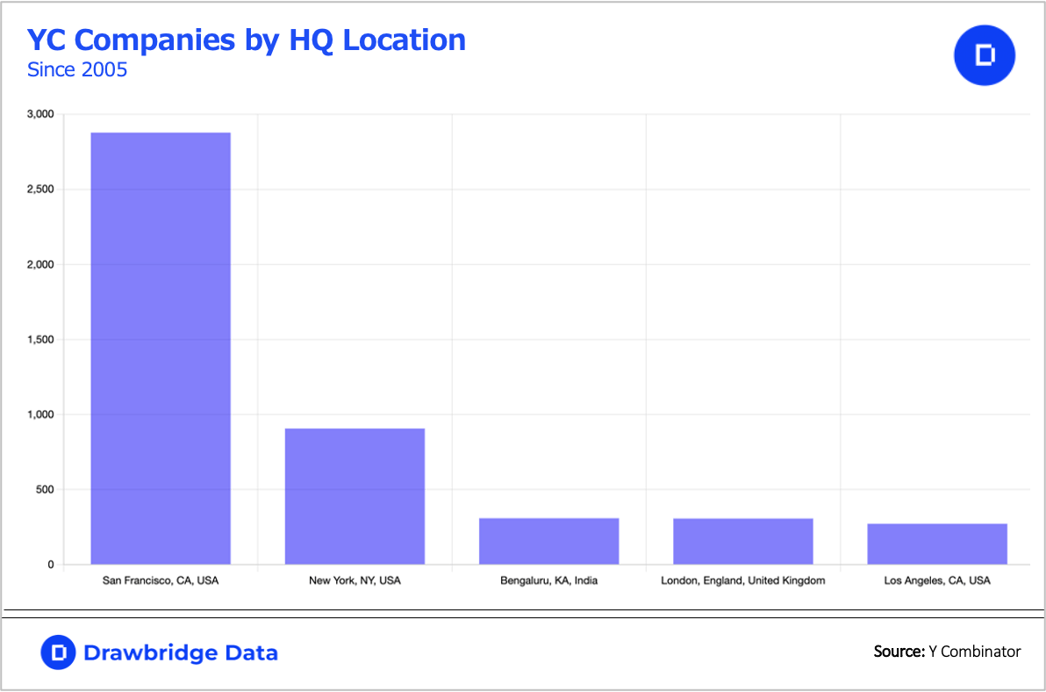Click the Bengaluru, KA, India bar
Screen dimensions: 1046x692
coord(549,541)
